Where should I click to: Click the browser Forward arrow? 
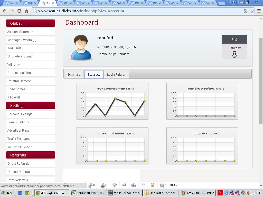(12, 11)
